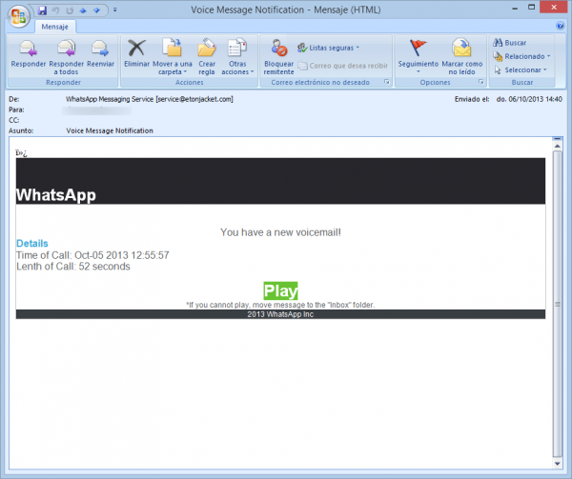Click the Buscar binoculars button

(x=510, y=43)
